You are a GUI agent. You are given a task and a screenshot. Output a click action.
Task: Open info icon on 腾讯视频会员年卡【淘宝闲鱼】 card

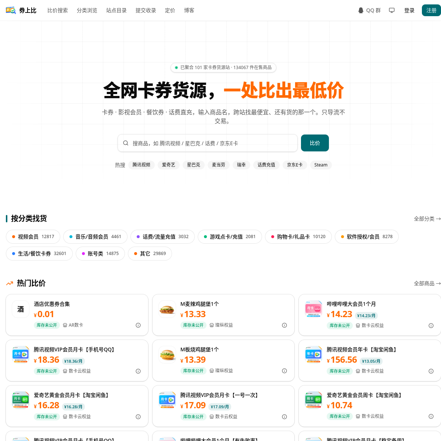pyautogui.click(x=431, y=371)
